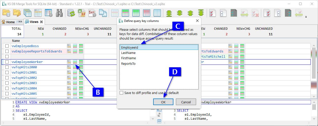This screenshot has width=318, height=126.
Task: Tick the vwEmployeeWorker checkbox
Action: point(7,62)
